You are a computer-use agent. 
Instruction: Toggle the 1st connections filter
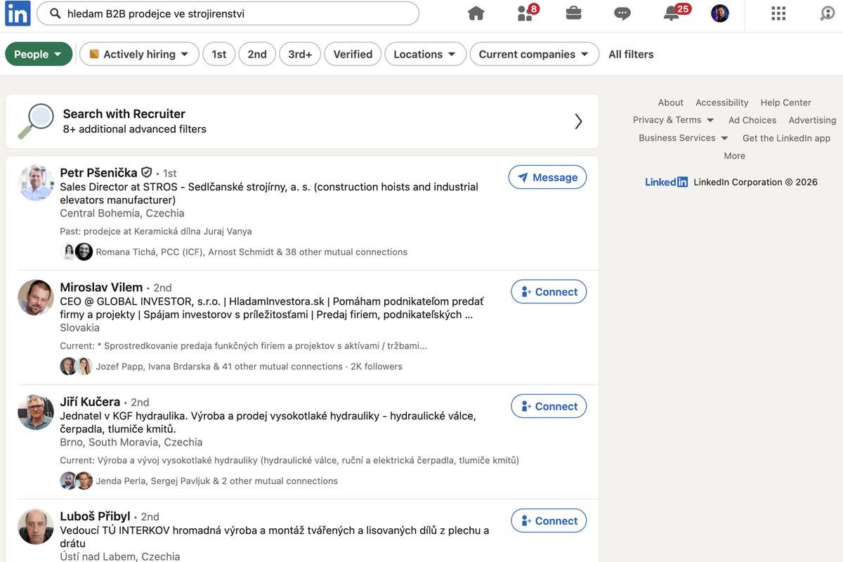(x=219, y=54)
